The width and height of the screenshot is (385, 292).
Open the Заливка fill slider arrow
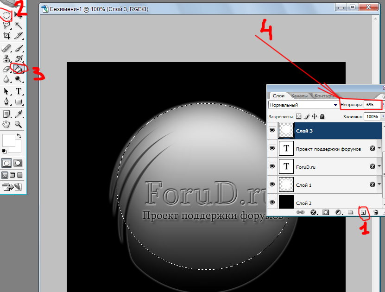click(x=383, y=117)
